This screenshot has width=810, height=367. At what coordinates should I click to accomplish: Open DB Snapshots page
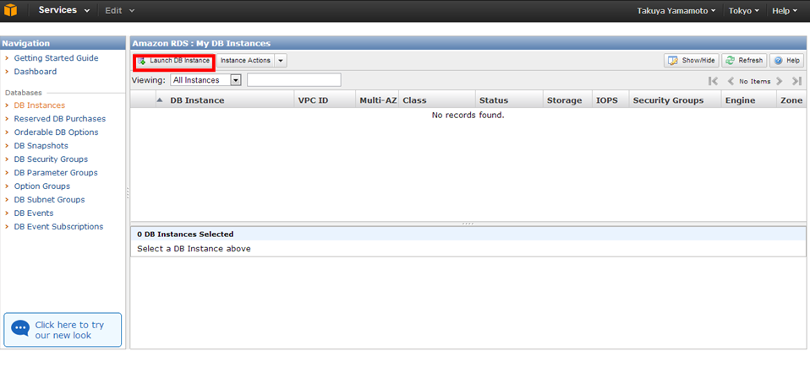(x=41, y=145)
